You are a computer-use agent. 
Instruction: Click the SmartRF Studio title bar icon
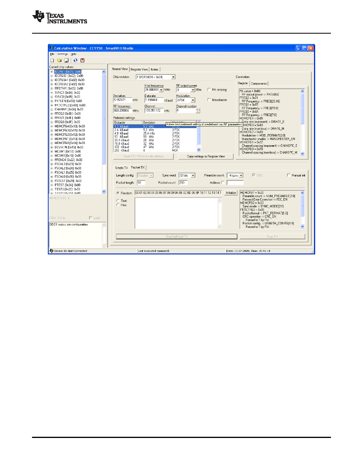tap(51, 48)
